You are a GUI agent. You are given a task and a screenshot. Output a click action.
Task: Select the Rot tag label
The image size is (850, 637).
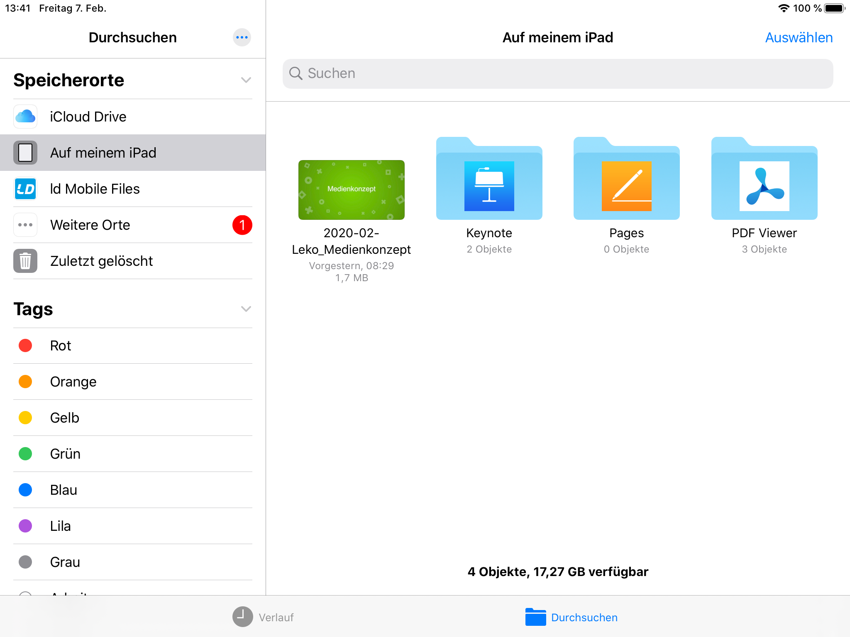(61, 345)
